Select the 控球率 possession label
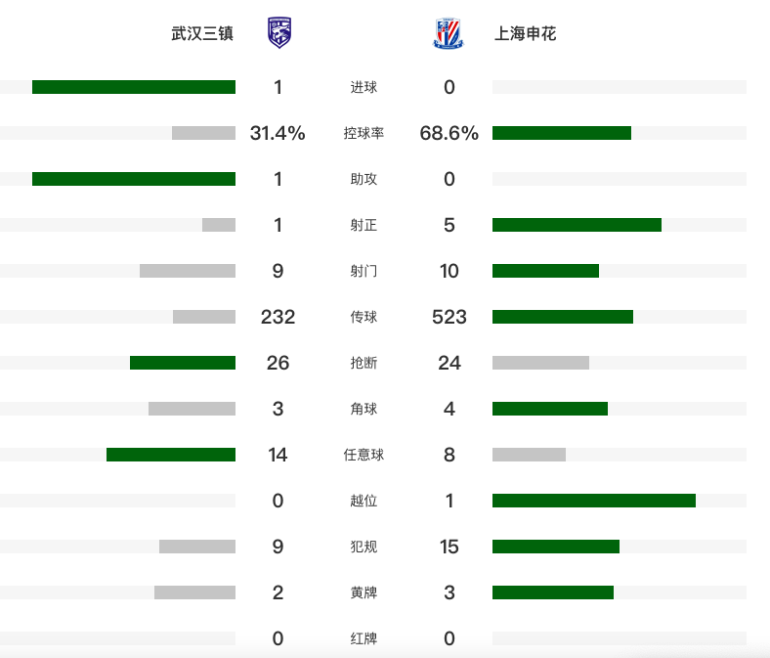This screenshot has height=658, width=770. 364,133
